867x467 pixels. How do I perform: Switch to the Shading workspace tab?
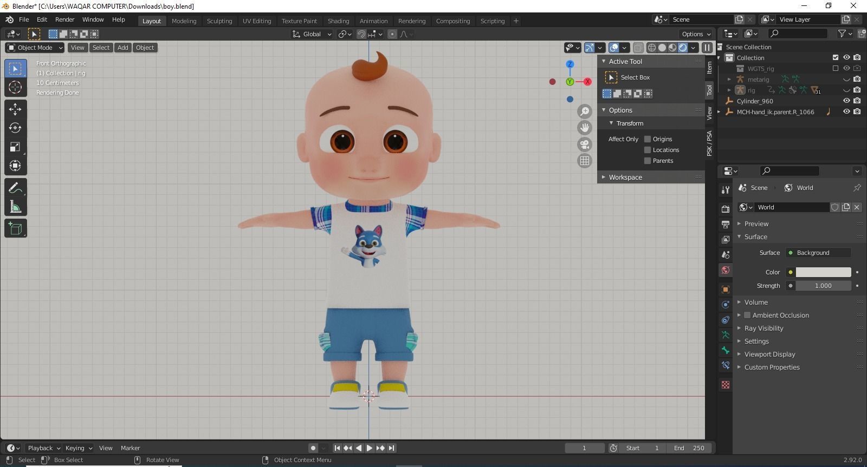338,21
